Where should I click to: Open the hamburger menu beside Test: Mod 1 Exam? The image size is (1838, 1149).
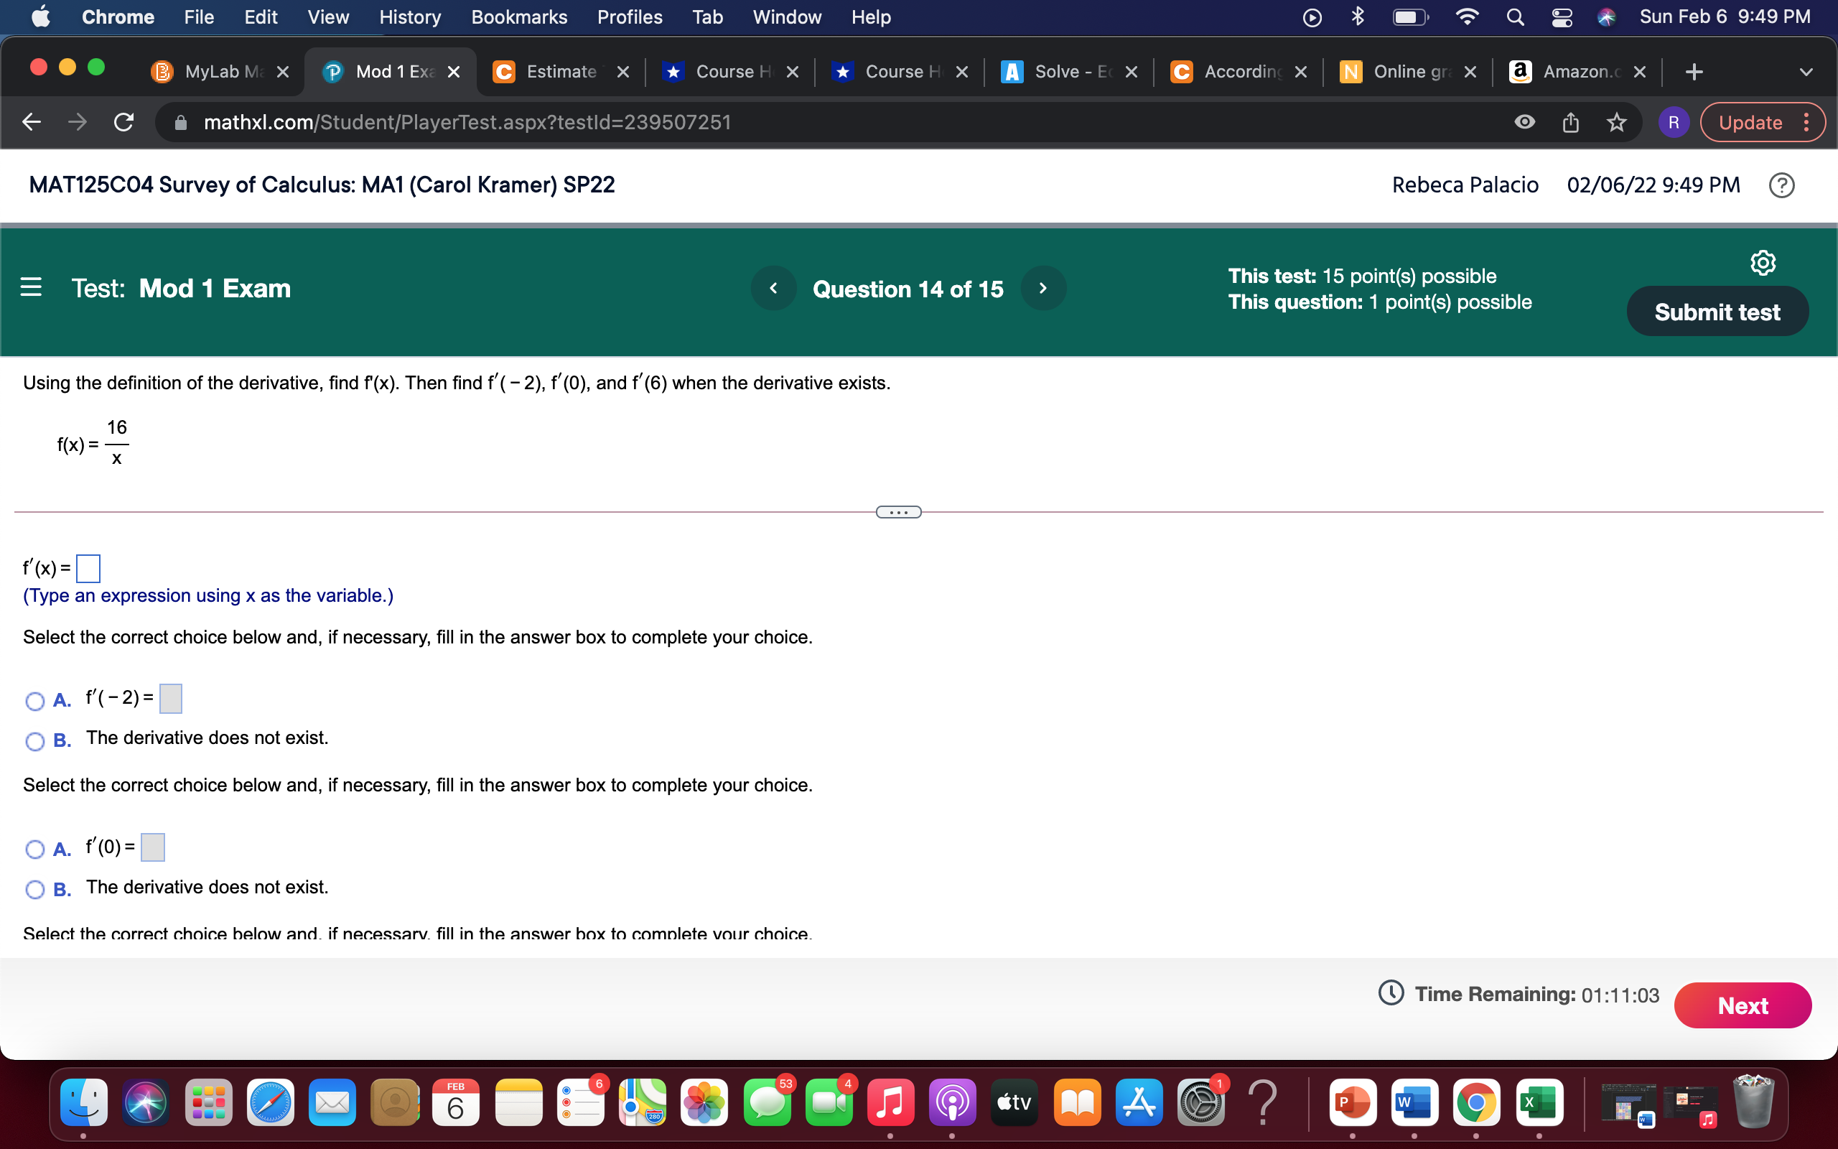(x=30, y=287)
